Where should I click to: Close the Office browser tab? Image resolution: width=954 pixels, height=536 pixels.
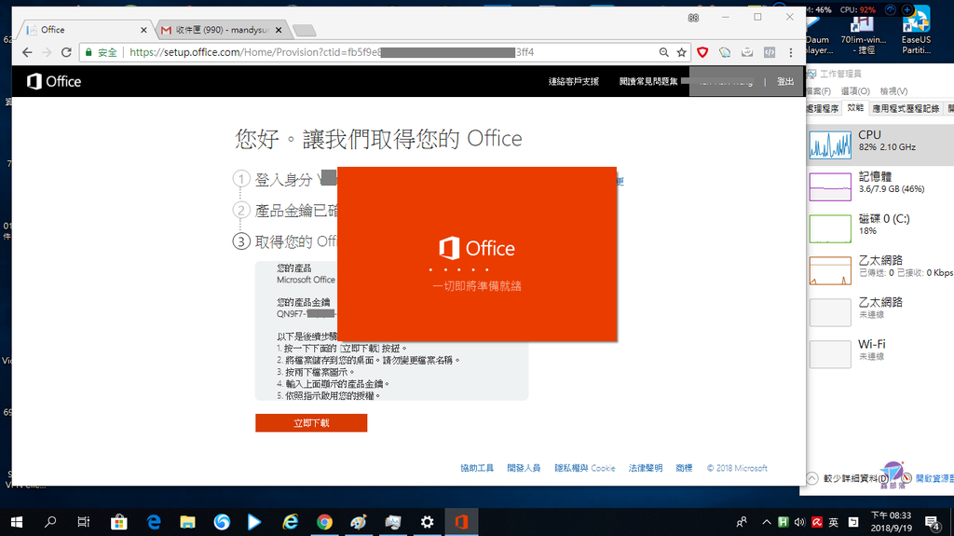(x=143, y=30)
